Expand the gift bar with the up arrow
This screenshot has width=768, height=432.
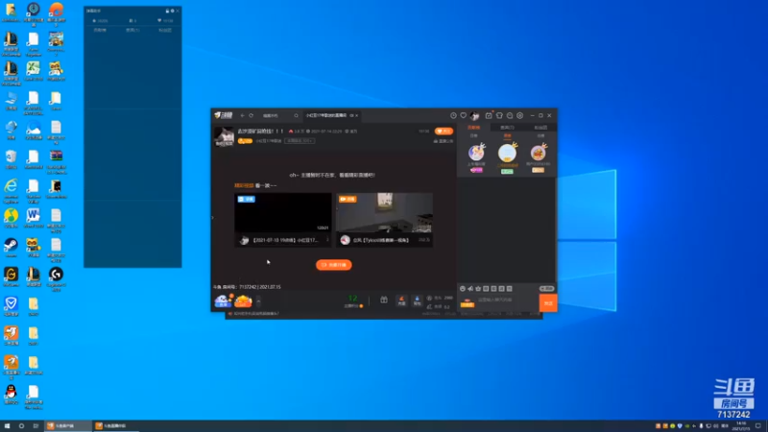click(258, 301)
